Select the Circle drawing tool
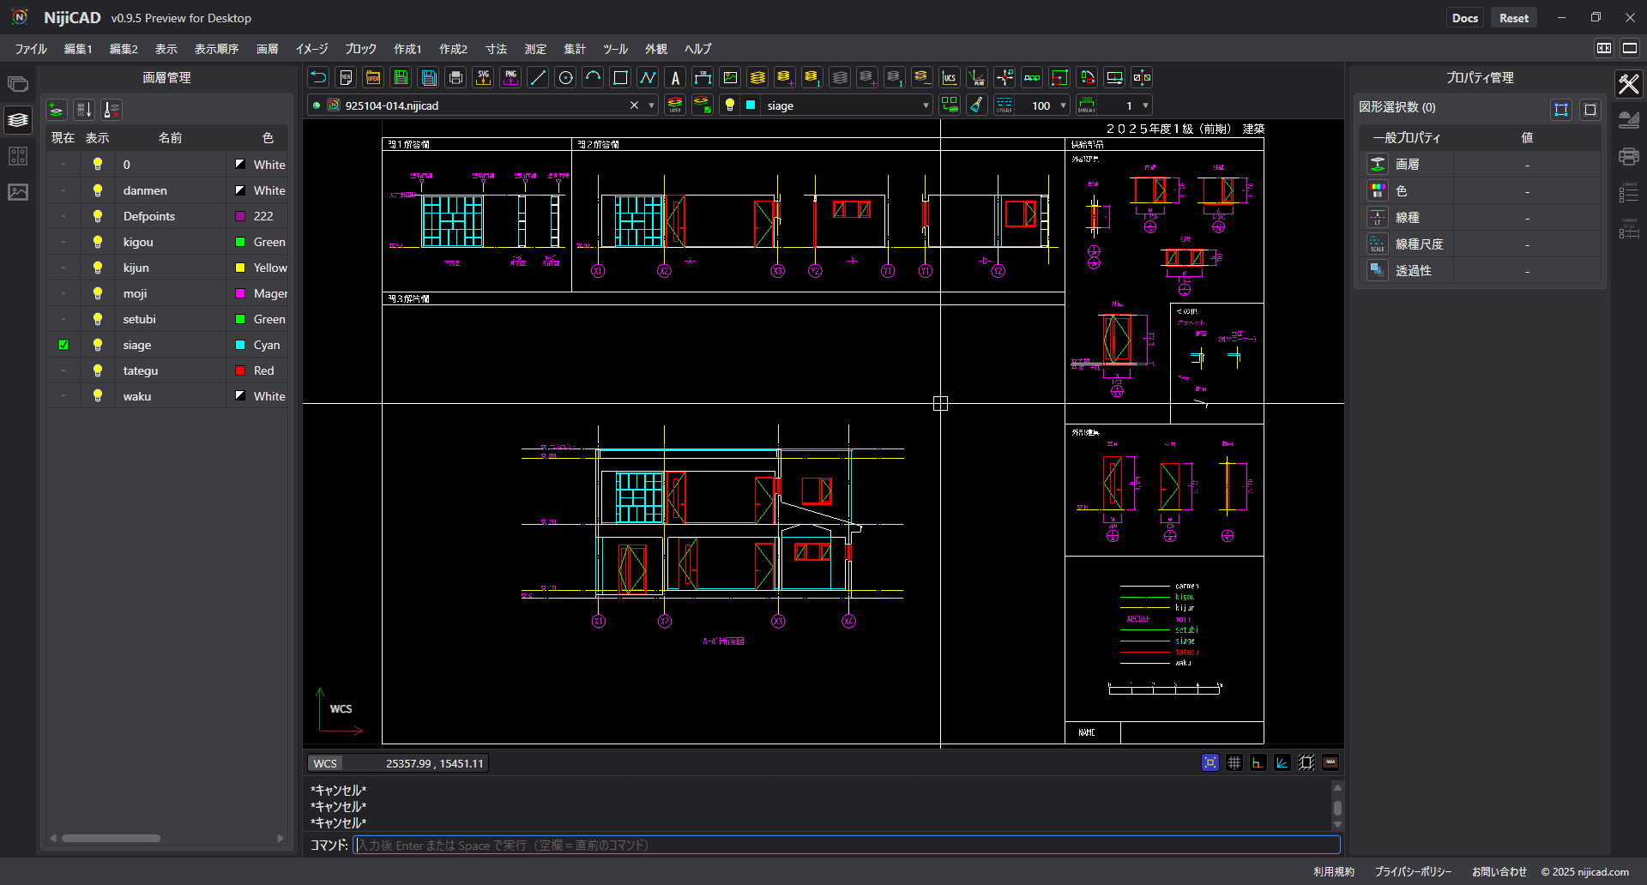Viewport: 1647px width, 885px height. 565,78
